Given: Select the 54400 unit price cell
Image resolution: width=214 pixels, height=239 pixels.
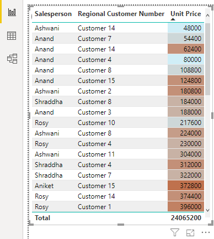Looking at the screenshot, I should click(x=186, y=39).
